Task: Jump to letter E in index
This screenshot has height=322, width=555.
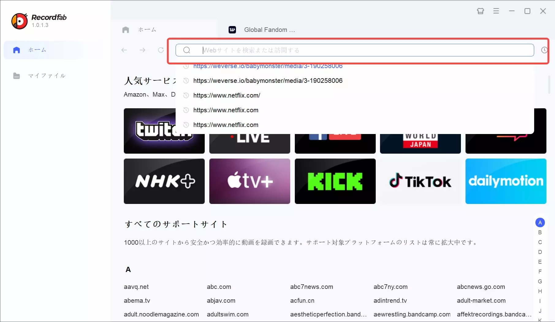Action: 540,262
